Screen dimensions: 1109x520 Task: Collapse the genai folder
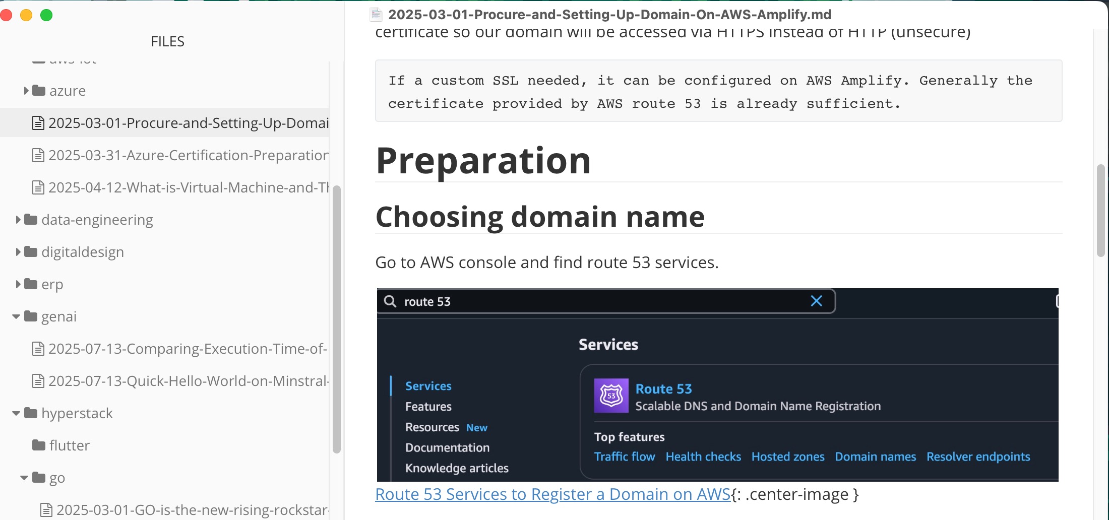[x=16, y=316]
